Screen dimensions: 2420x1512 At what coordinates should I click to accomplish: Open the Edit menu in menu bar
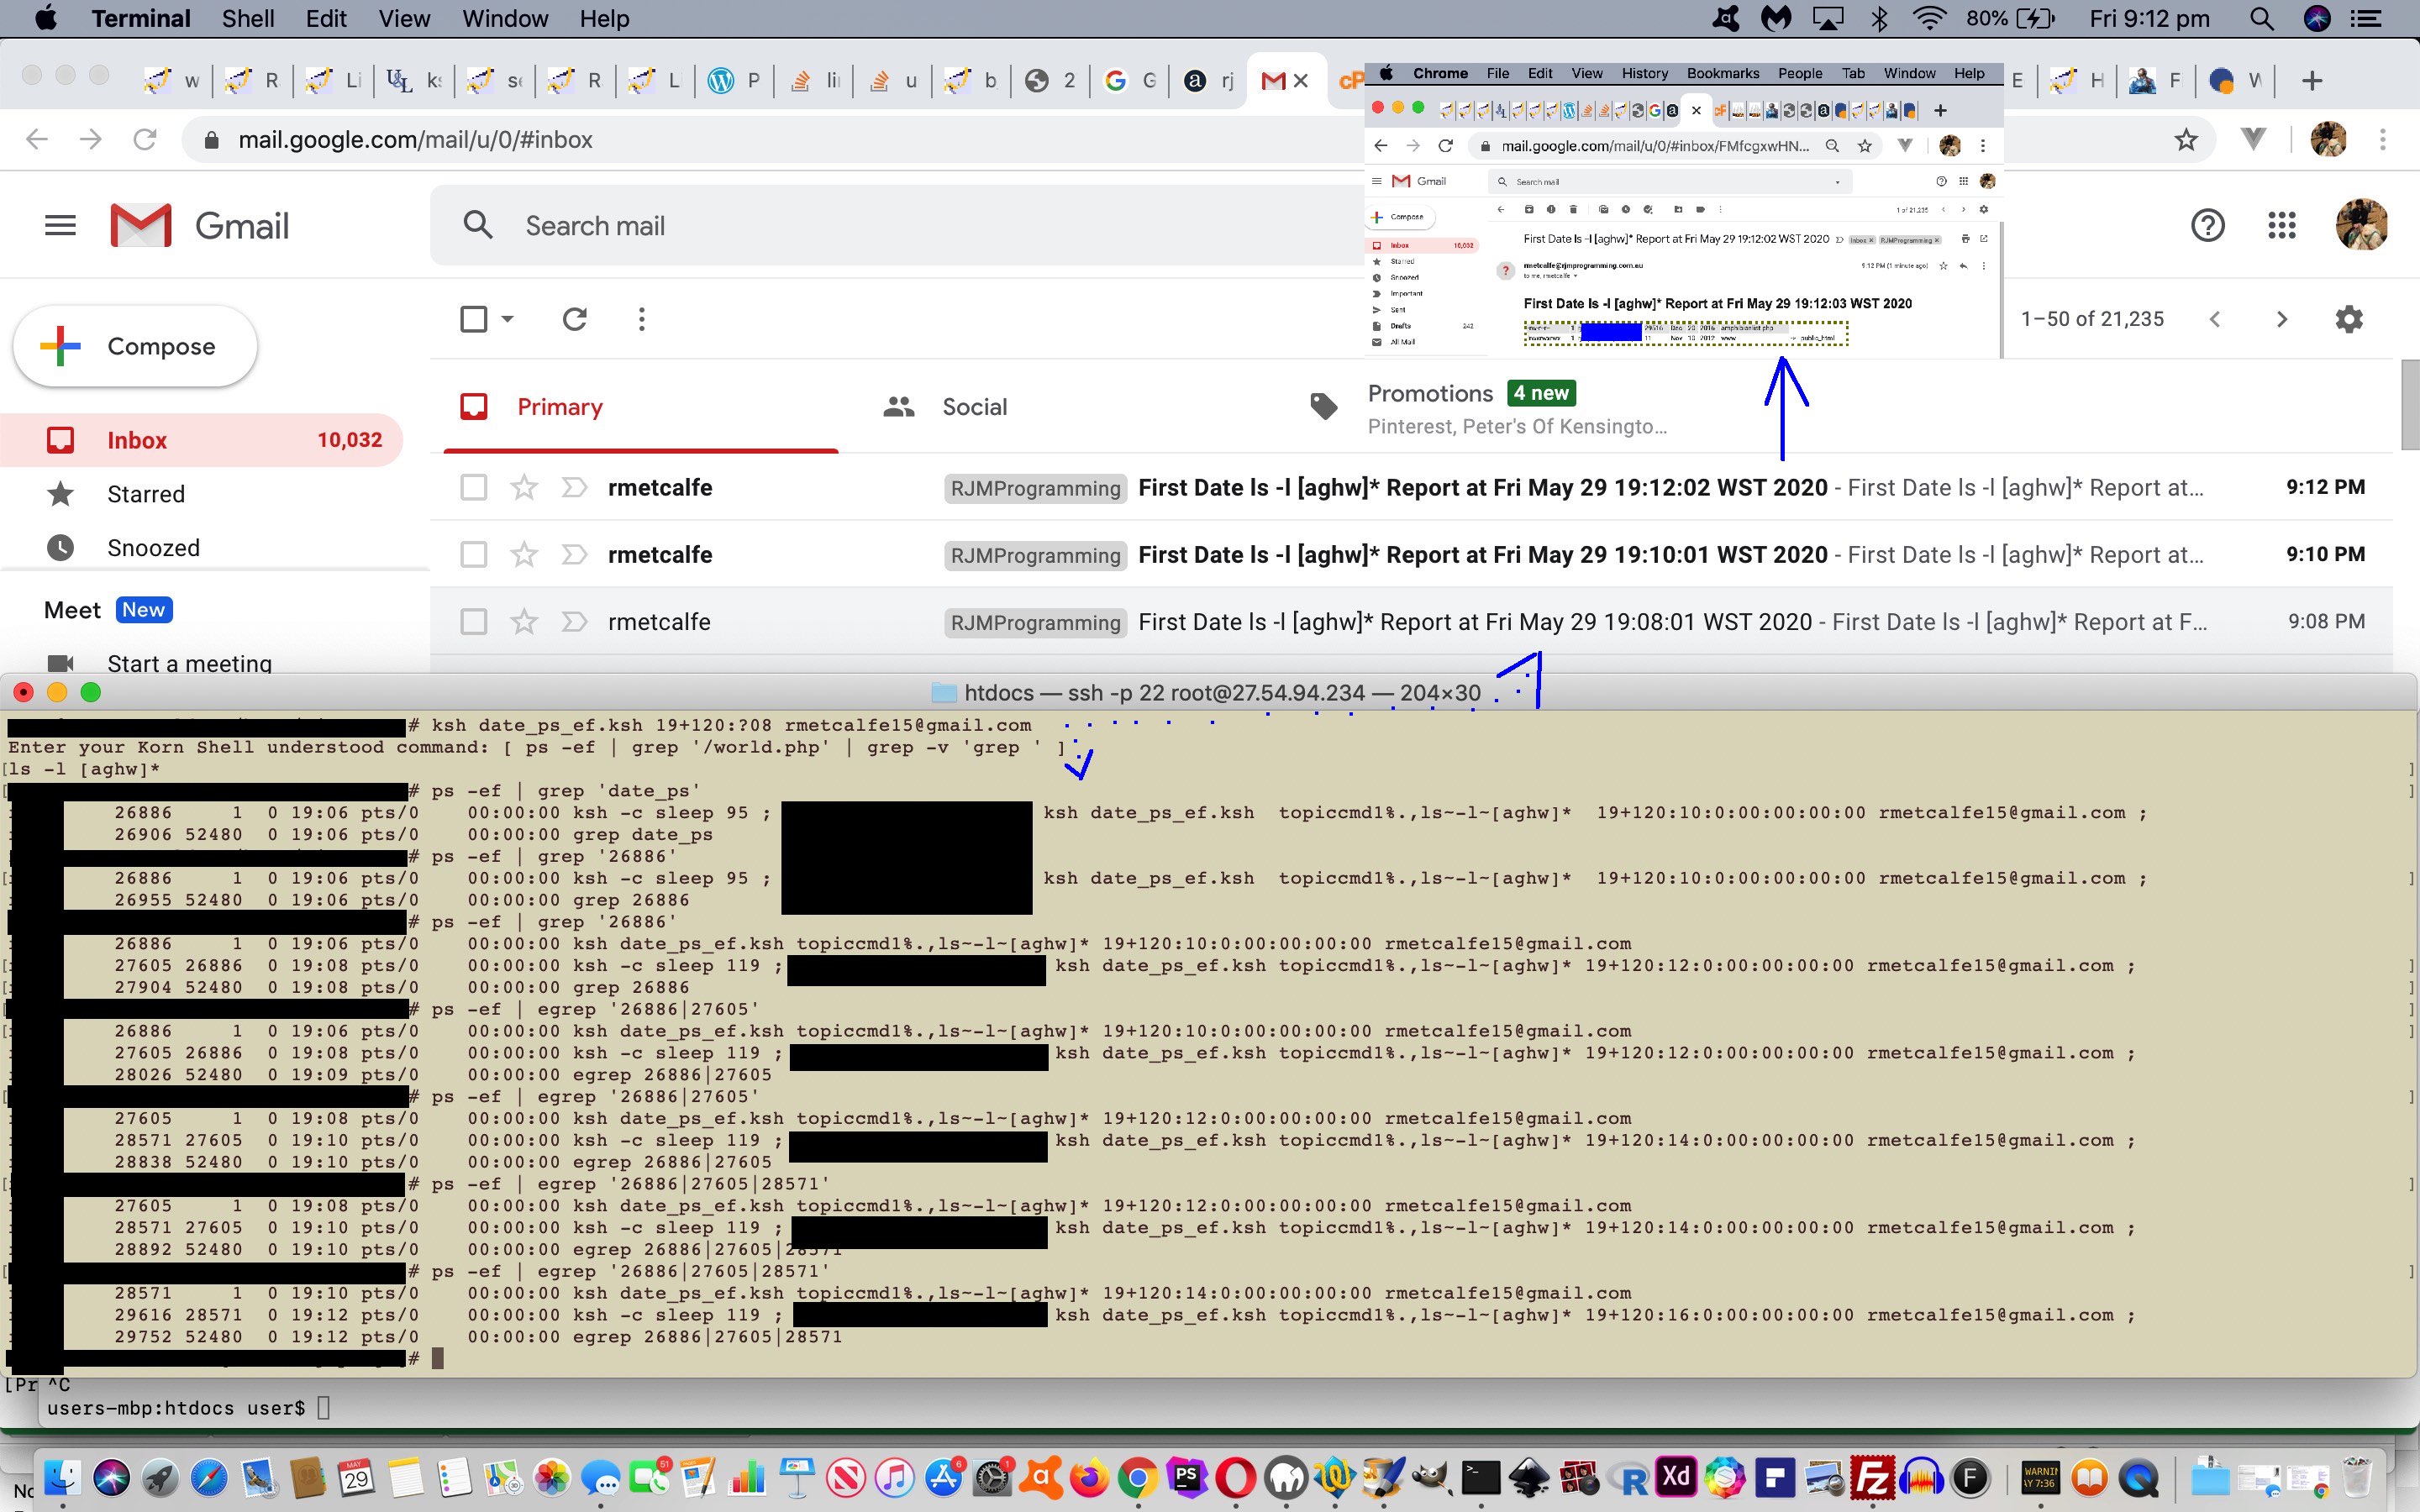pyautogui.click(x=326, y=18)
